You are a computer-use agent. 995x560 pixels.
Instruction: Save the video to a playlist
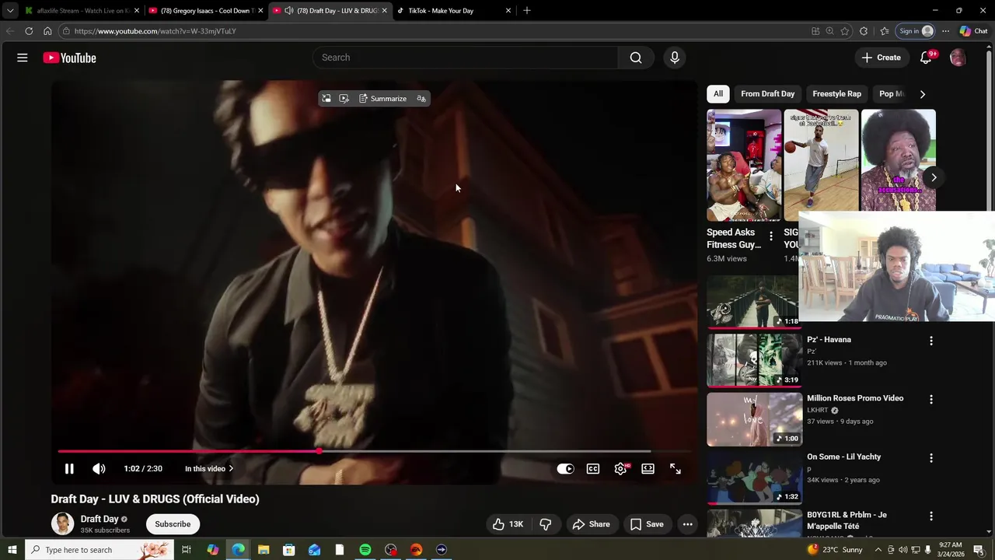647,524
